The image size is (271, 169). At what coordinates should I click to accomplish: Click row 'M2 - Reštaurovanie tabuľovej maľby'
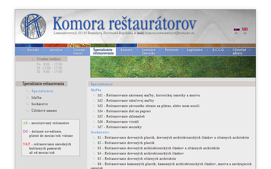point(126,101)
